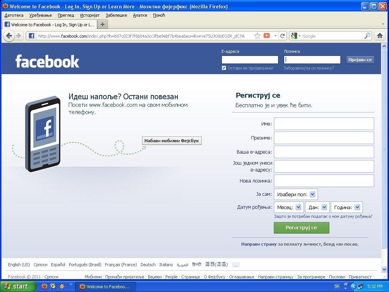Open a new tab with plus button
Image resolution: width=389 pixels, height=292 pixels.
[103, 24]
